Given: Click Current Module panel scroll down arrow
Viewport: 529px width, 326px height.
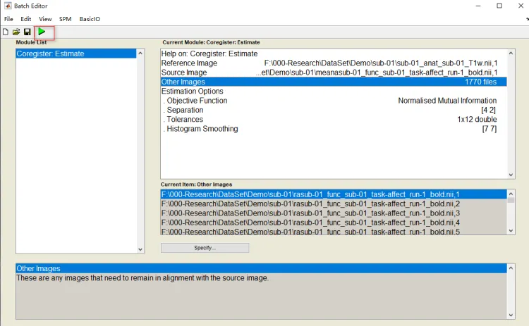Looking at the screenshot, I should [x=511, y=175].
